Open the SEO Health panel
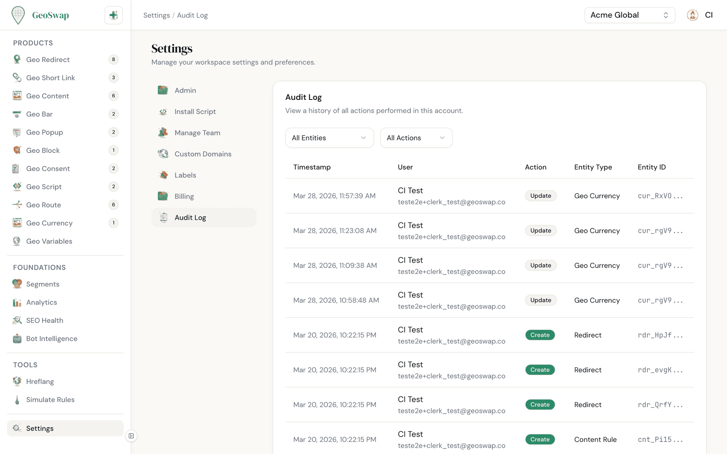This screenshot has width=727, height=454. point(44,320)
